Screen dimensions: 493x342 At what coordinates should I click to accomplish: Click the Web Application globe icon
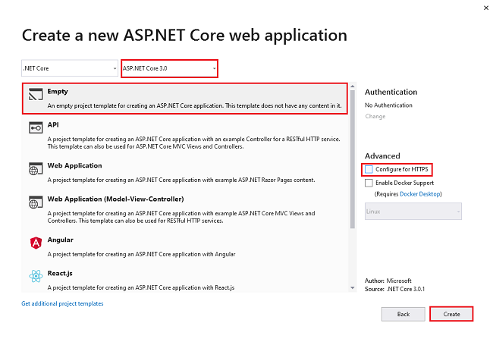36,169
